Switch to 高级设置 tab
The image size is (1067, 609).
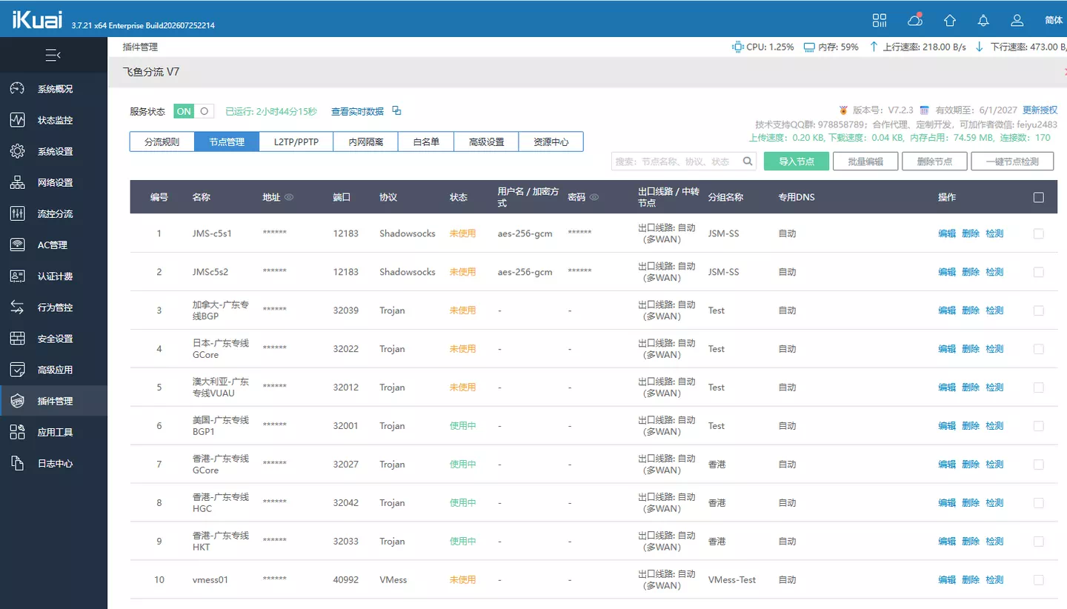(x=486, y=142)
